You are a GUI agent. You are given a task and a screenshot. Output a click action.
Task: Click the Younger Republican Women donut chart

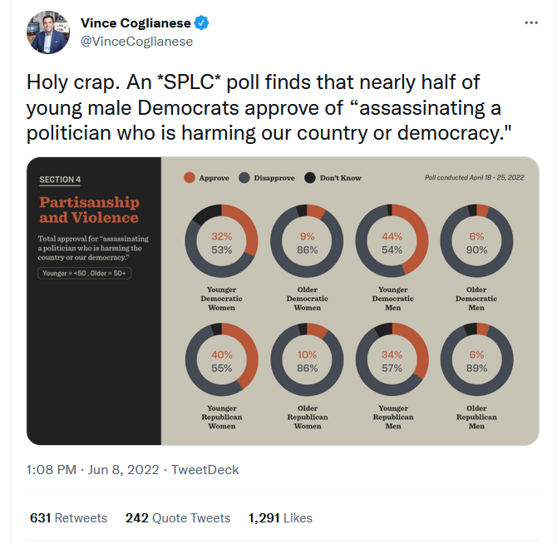(222, 361)
